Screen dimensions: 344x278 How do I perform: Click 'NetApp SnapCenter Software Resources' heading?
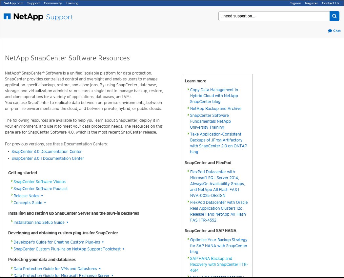67,58
